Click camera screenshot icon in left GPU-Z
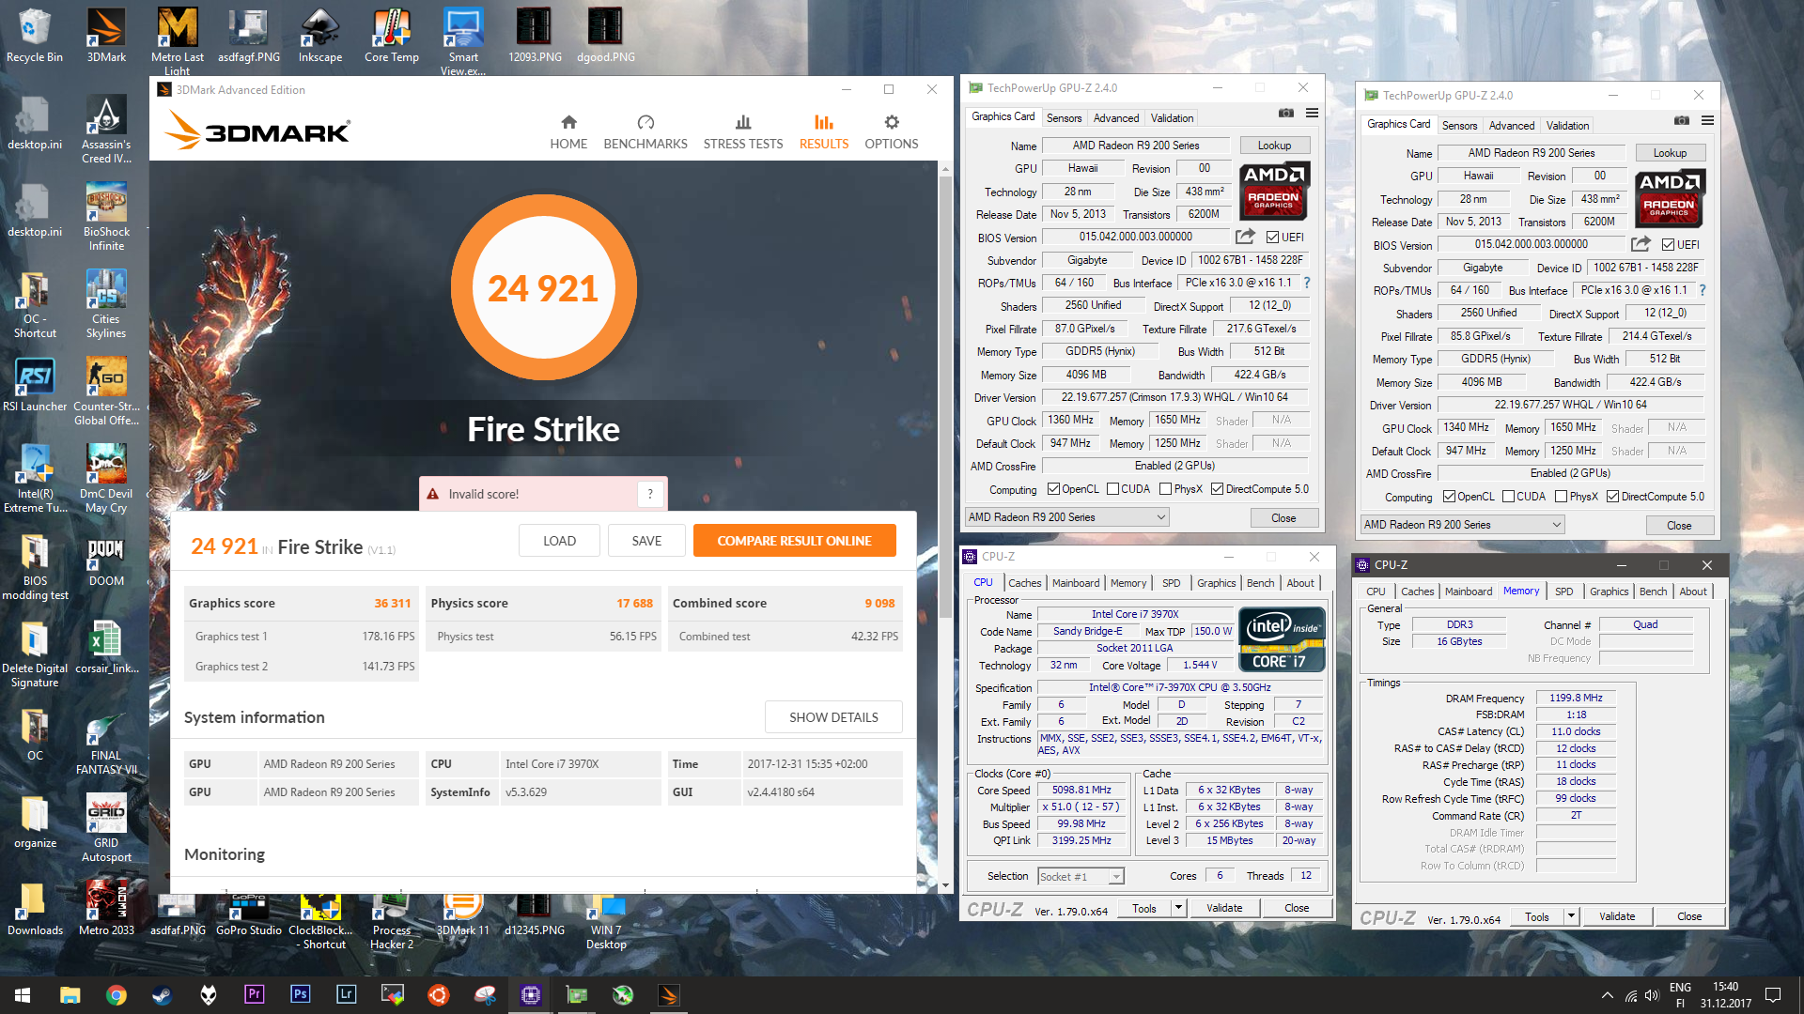1804x1014 pixels. click(x=1286, y=113)
